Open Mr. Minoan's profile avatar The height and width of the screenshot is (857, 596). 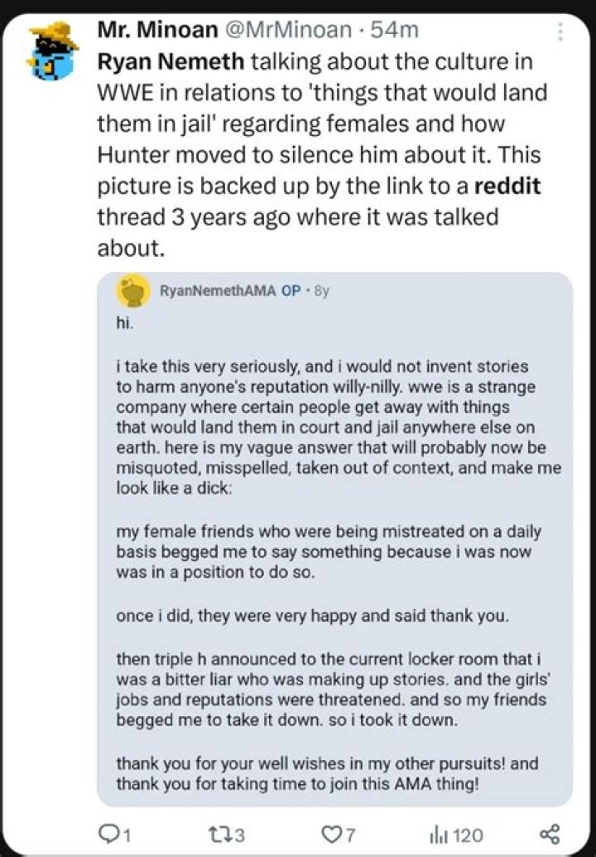51,51
